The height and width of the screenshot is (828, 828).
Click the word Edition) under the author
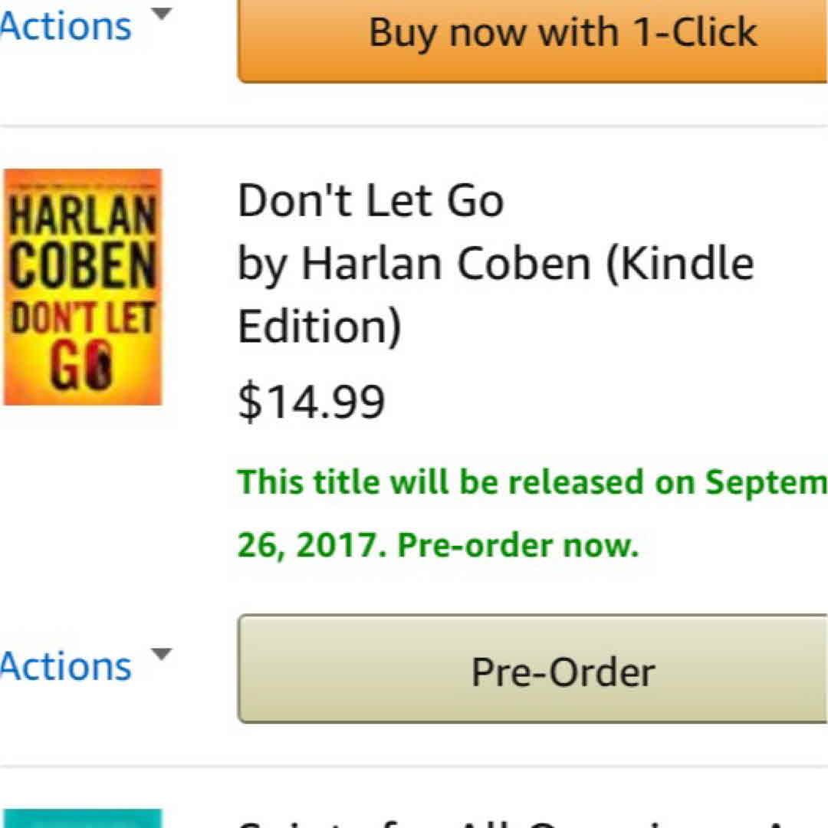click(320, 327)
